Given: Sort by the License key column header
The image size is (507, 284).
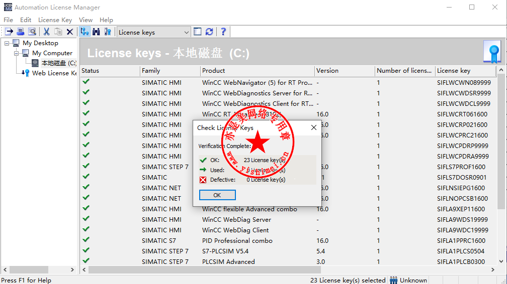Looking at the screenshot, I should (x=466, y=71).
